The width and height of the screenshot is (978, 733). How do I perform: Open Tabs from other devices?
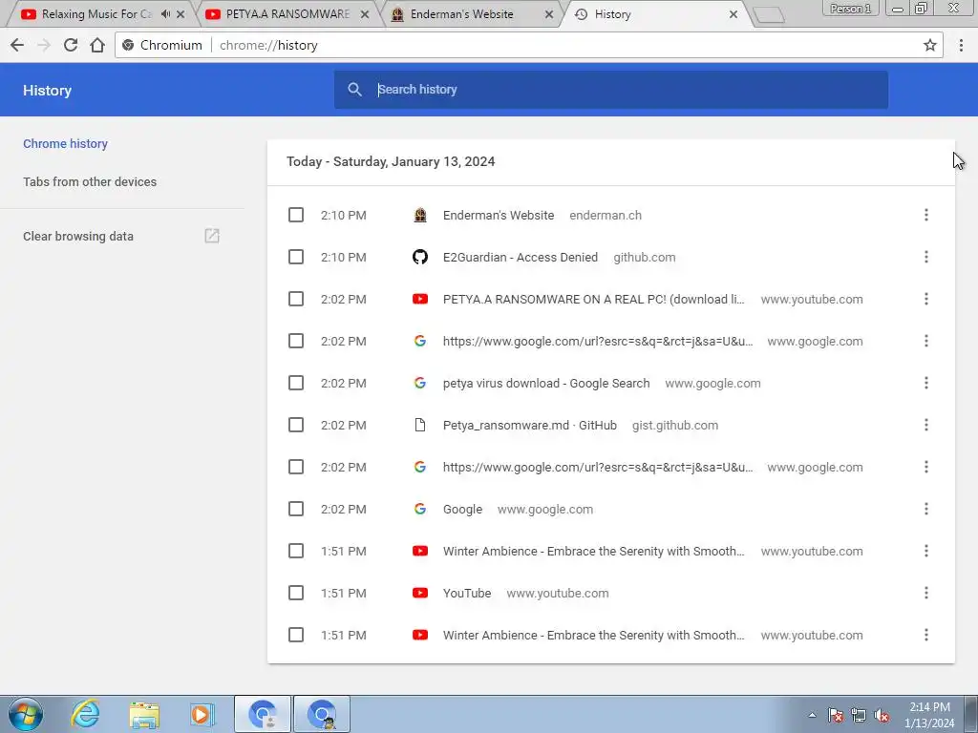(90, 182)
